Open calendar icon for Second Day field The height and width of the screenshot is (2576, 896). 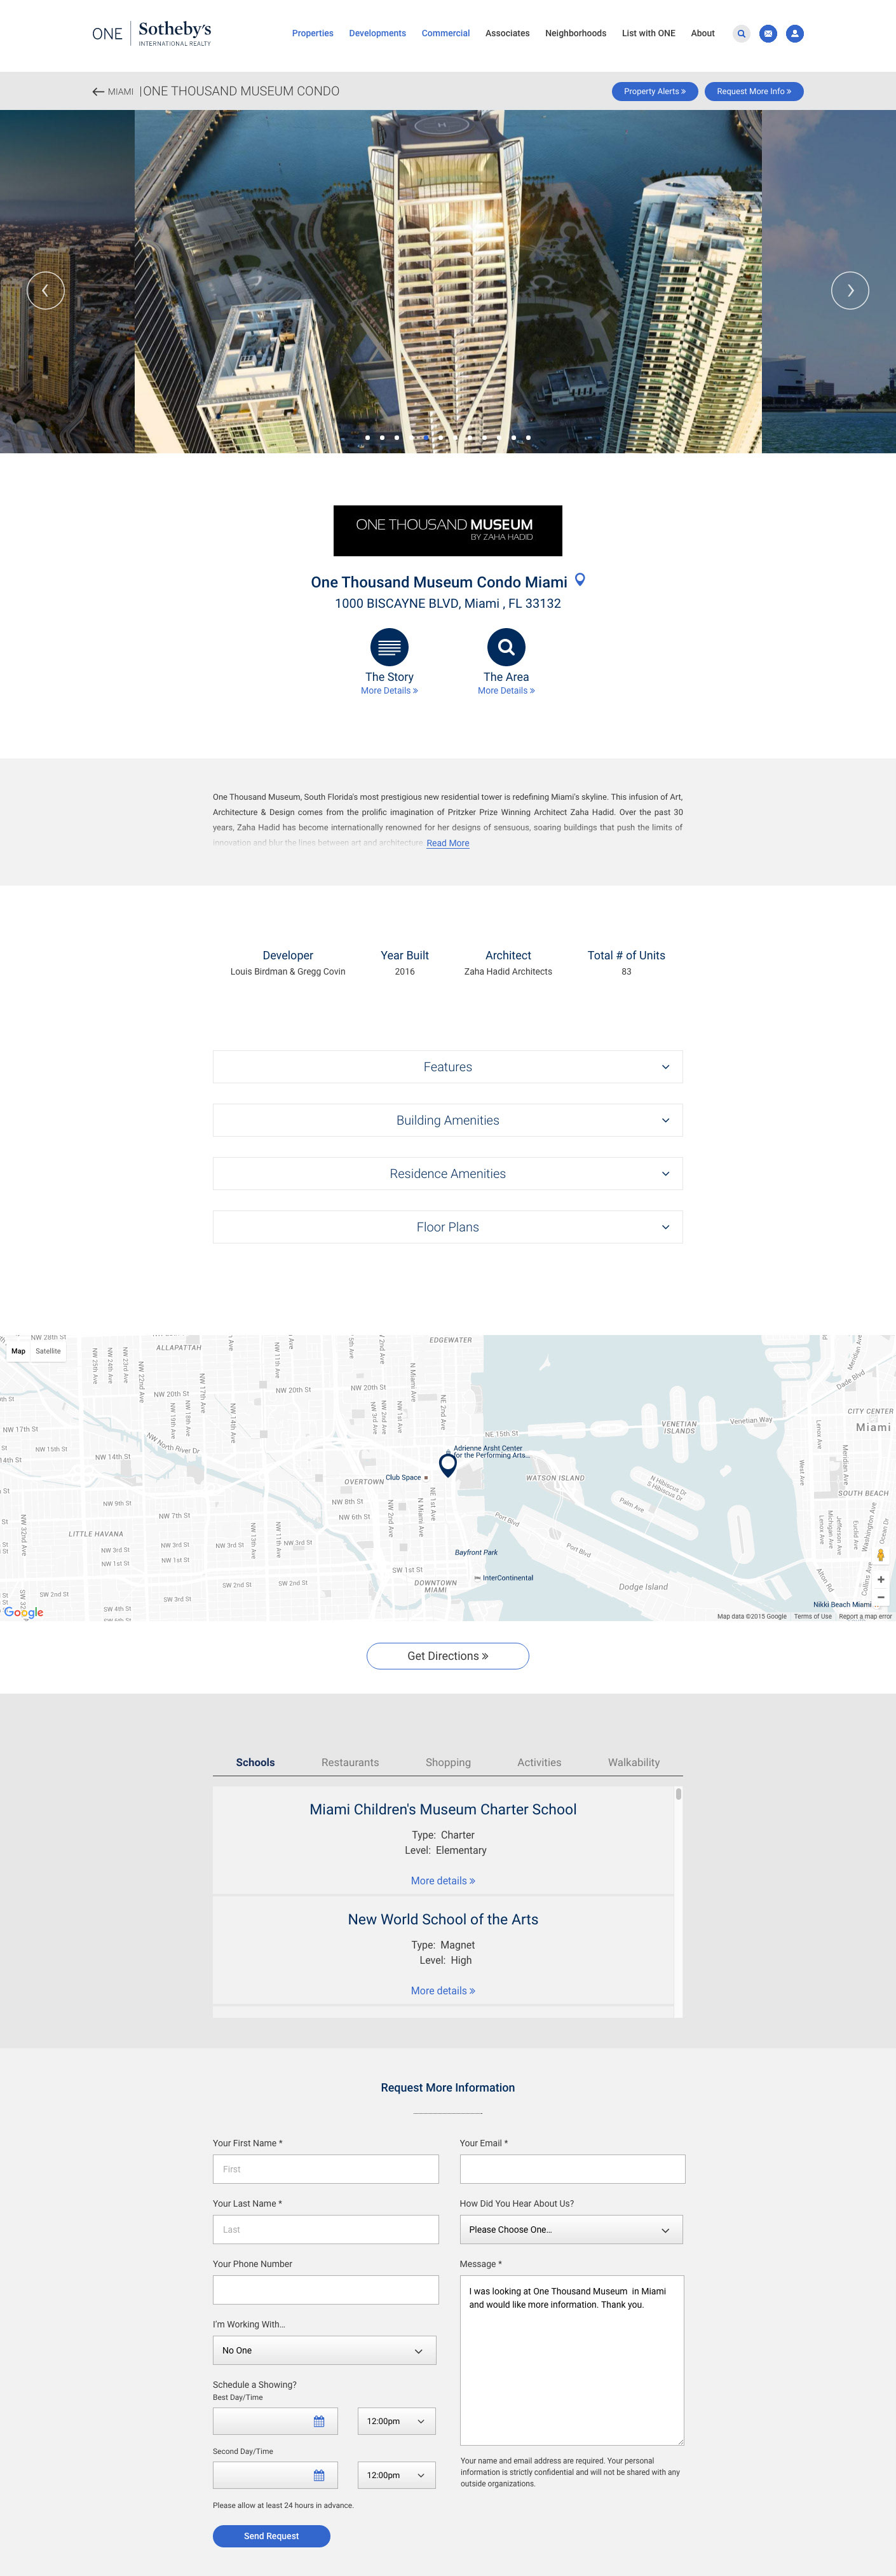click(x=319, y=2475)
